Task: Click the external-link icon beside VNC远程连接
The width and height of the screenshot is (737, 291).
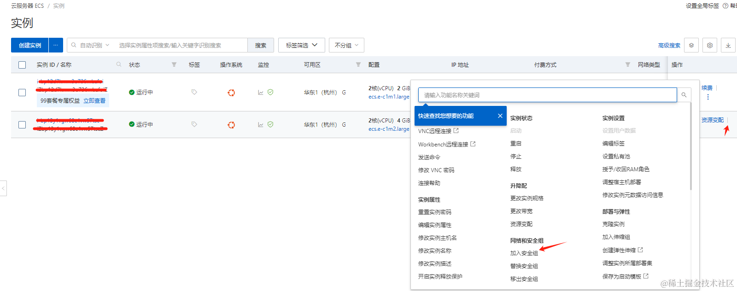Action: coord(456,131)
